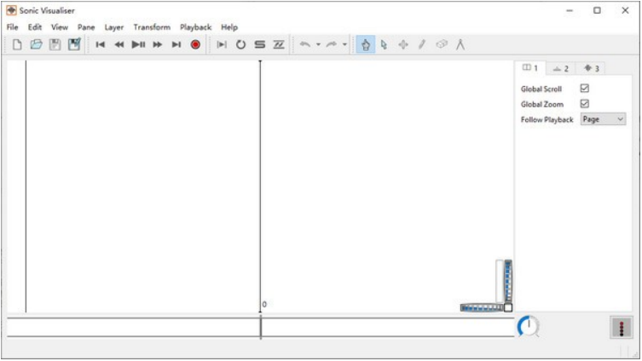
Task: Switch to layer tab 3
Action: [592, 69]
